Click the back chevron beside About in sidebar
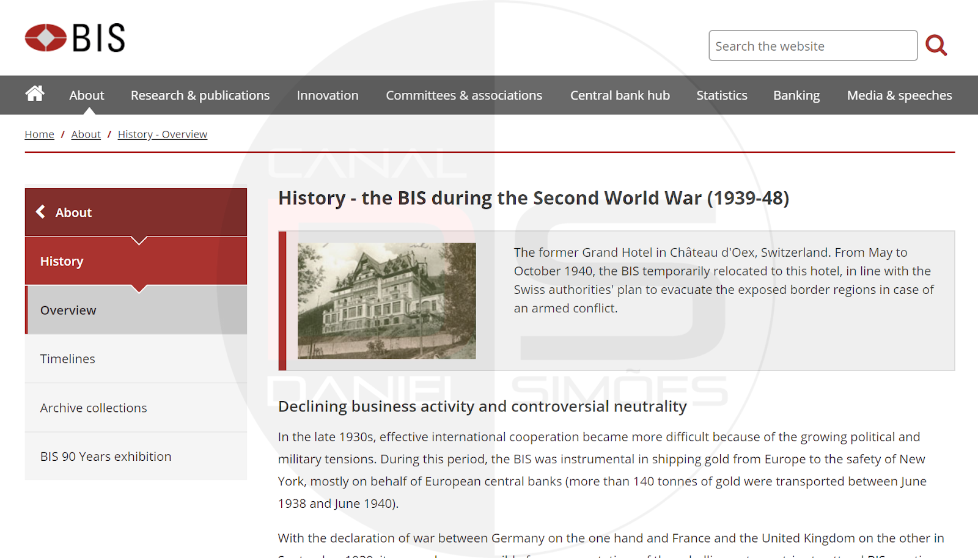This screenshot has height=558, width=978. point(40,211)
